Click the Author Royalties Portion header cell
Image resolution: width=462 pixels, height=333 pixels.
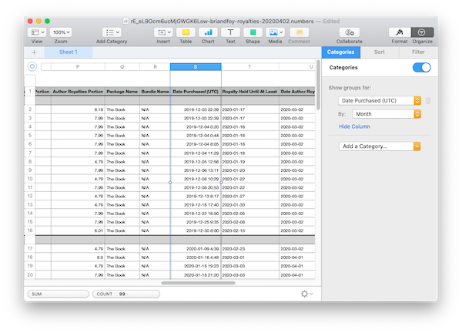78,92
